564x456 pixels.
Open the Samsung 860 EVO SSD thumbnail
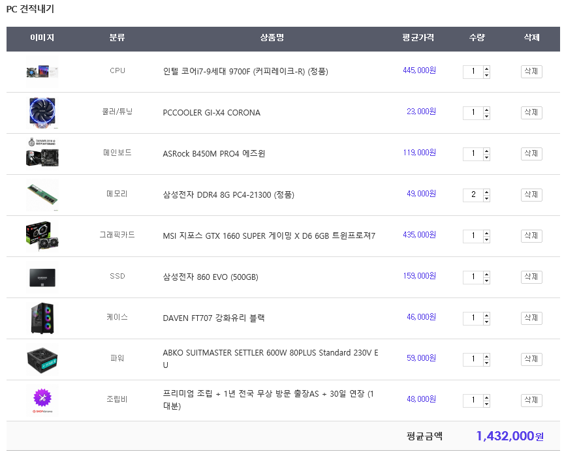point(42,277)
